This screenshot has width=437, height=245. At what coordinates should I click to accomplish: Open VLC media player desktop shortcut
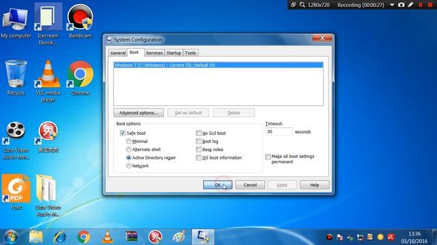tap(48, 81)
